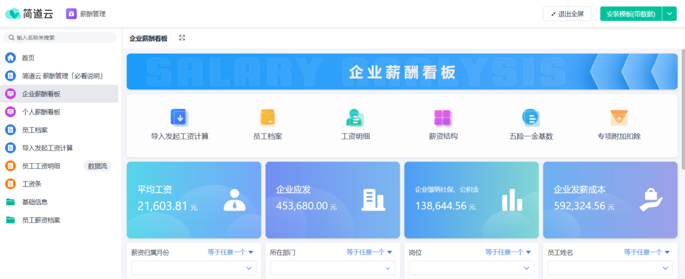The width and height of the screenshot is (685, 279).
Task: Click the 薪资结构 purple grid icon
Action: pyautogui.click(x=443, y=118)
